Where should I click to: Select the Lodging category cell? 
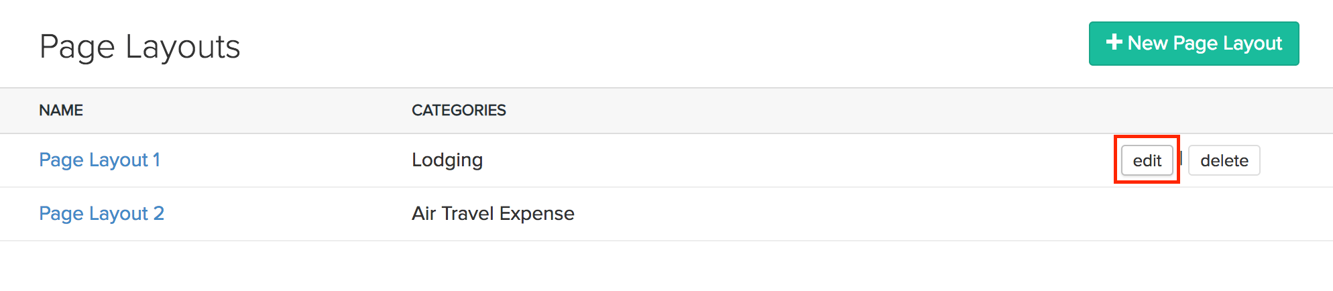pos(447,160)
